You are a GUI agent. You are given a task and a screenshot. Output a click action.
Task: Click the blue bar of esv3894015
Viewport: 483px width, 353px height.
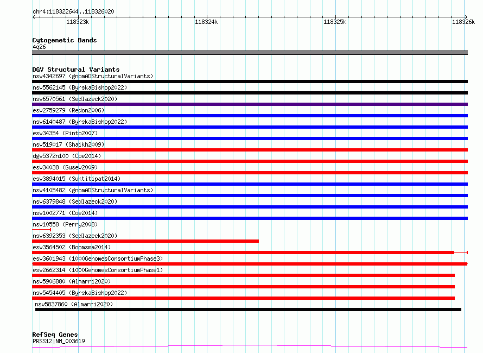250,184
